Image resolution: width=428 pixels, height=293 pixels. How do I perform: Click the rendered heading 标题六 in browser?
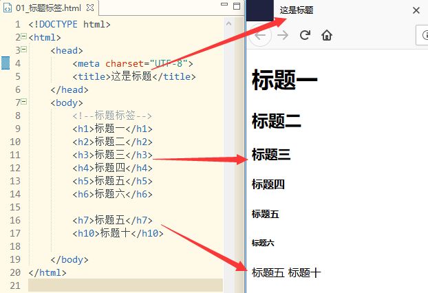[x=263, y=243]
